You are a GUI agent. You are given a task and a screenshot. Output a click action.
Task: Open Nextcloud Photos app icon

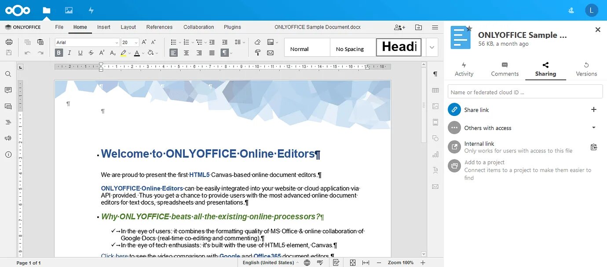coord(69,10)
